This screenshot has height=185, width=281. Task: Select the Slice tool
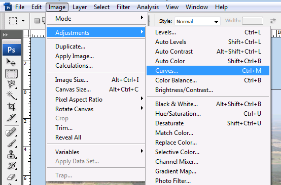tap(11, 118)
